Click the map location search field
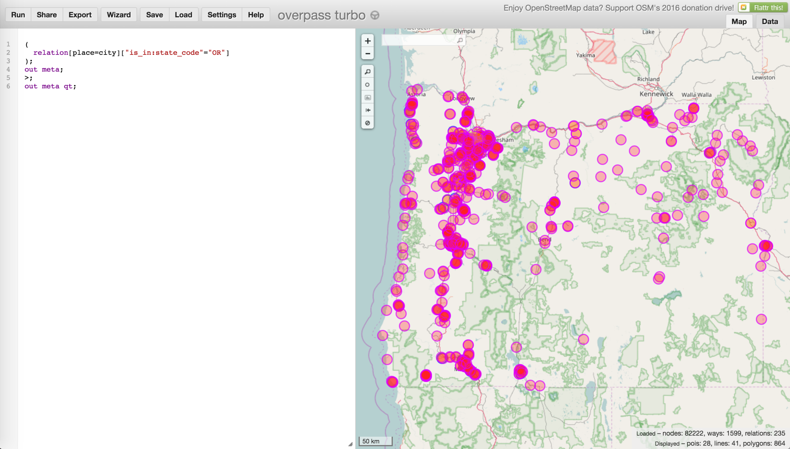Viewport: 790px width, 449px height. click(419, 40)
